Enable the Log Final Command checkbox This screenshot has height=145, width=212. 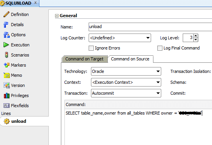tap(160, 48)
